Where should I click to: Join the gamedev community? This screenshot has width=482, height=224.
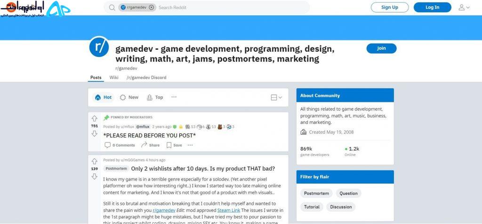tap(381, 48)
